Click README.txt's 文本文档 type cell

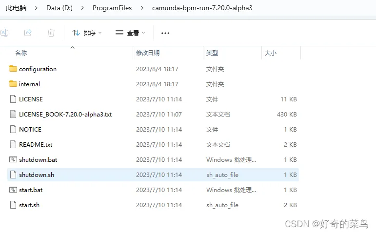pyautogui.click(x=218, y=145)
